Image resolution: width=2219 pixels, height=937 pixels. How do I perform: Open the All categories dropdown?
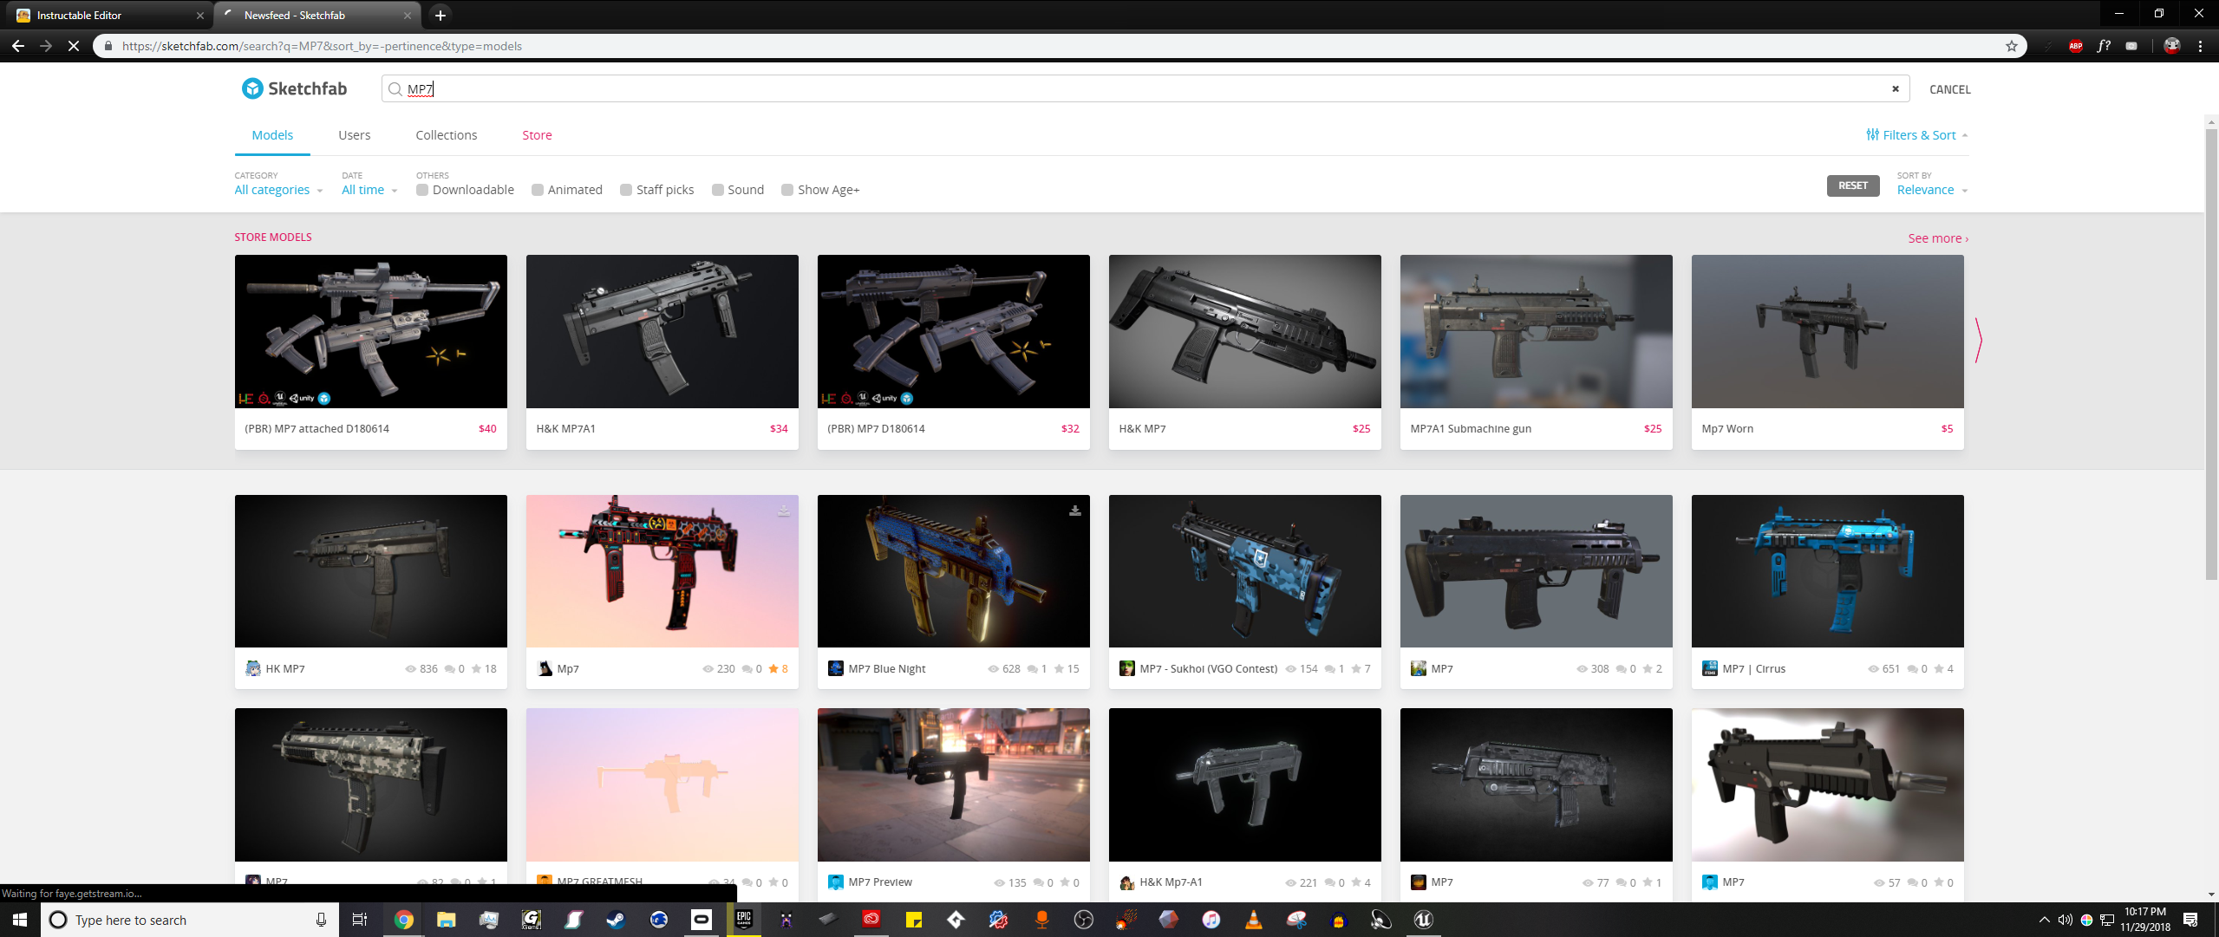278,190
